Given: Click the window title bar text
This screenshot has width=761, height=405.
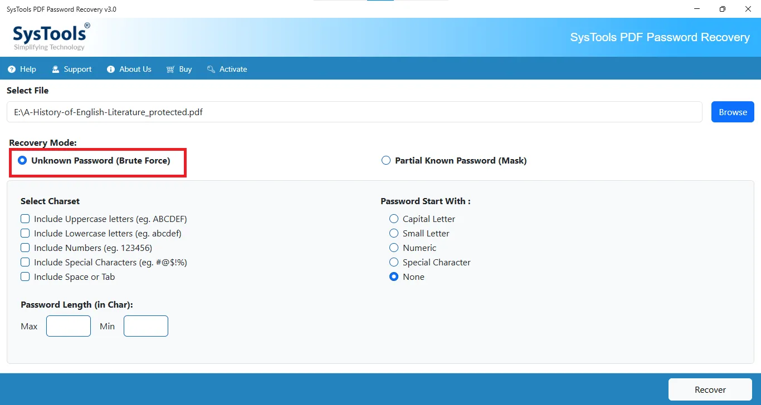Looking at the screenshot, I should point(61,9).
